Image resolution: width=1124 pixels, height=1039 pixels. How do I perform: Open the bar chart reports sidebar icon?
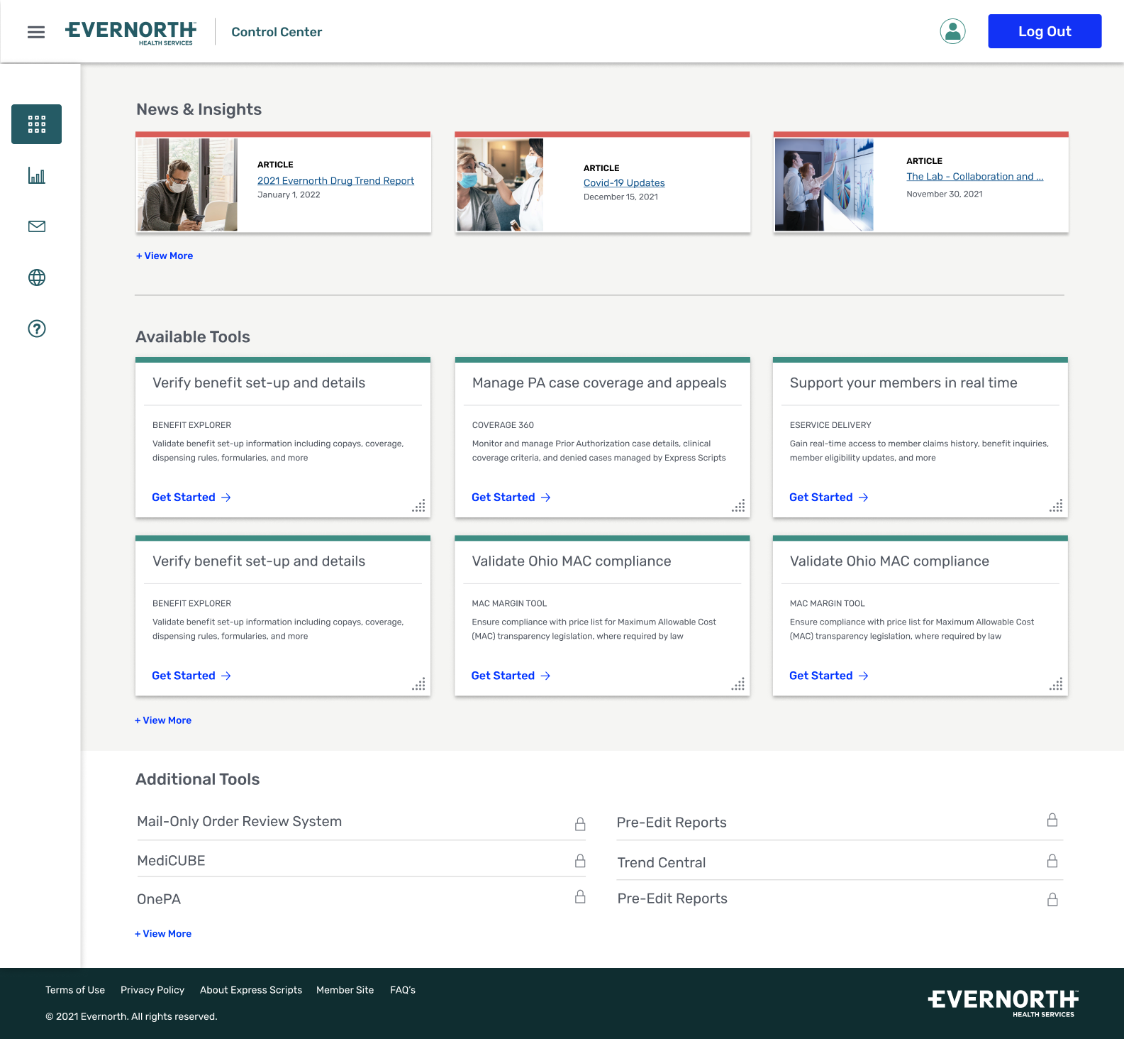[x=37, y=175]
